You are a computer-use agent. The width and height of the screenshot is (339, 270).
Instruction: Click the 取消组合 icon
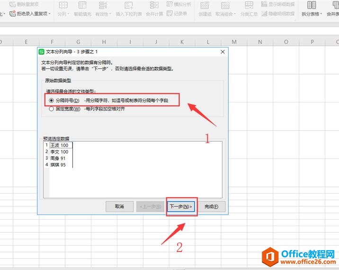coord(225,5)
